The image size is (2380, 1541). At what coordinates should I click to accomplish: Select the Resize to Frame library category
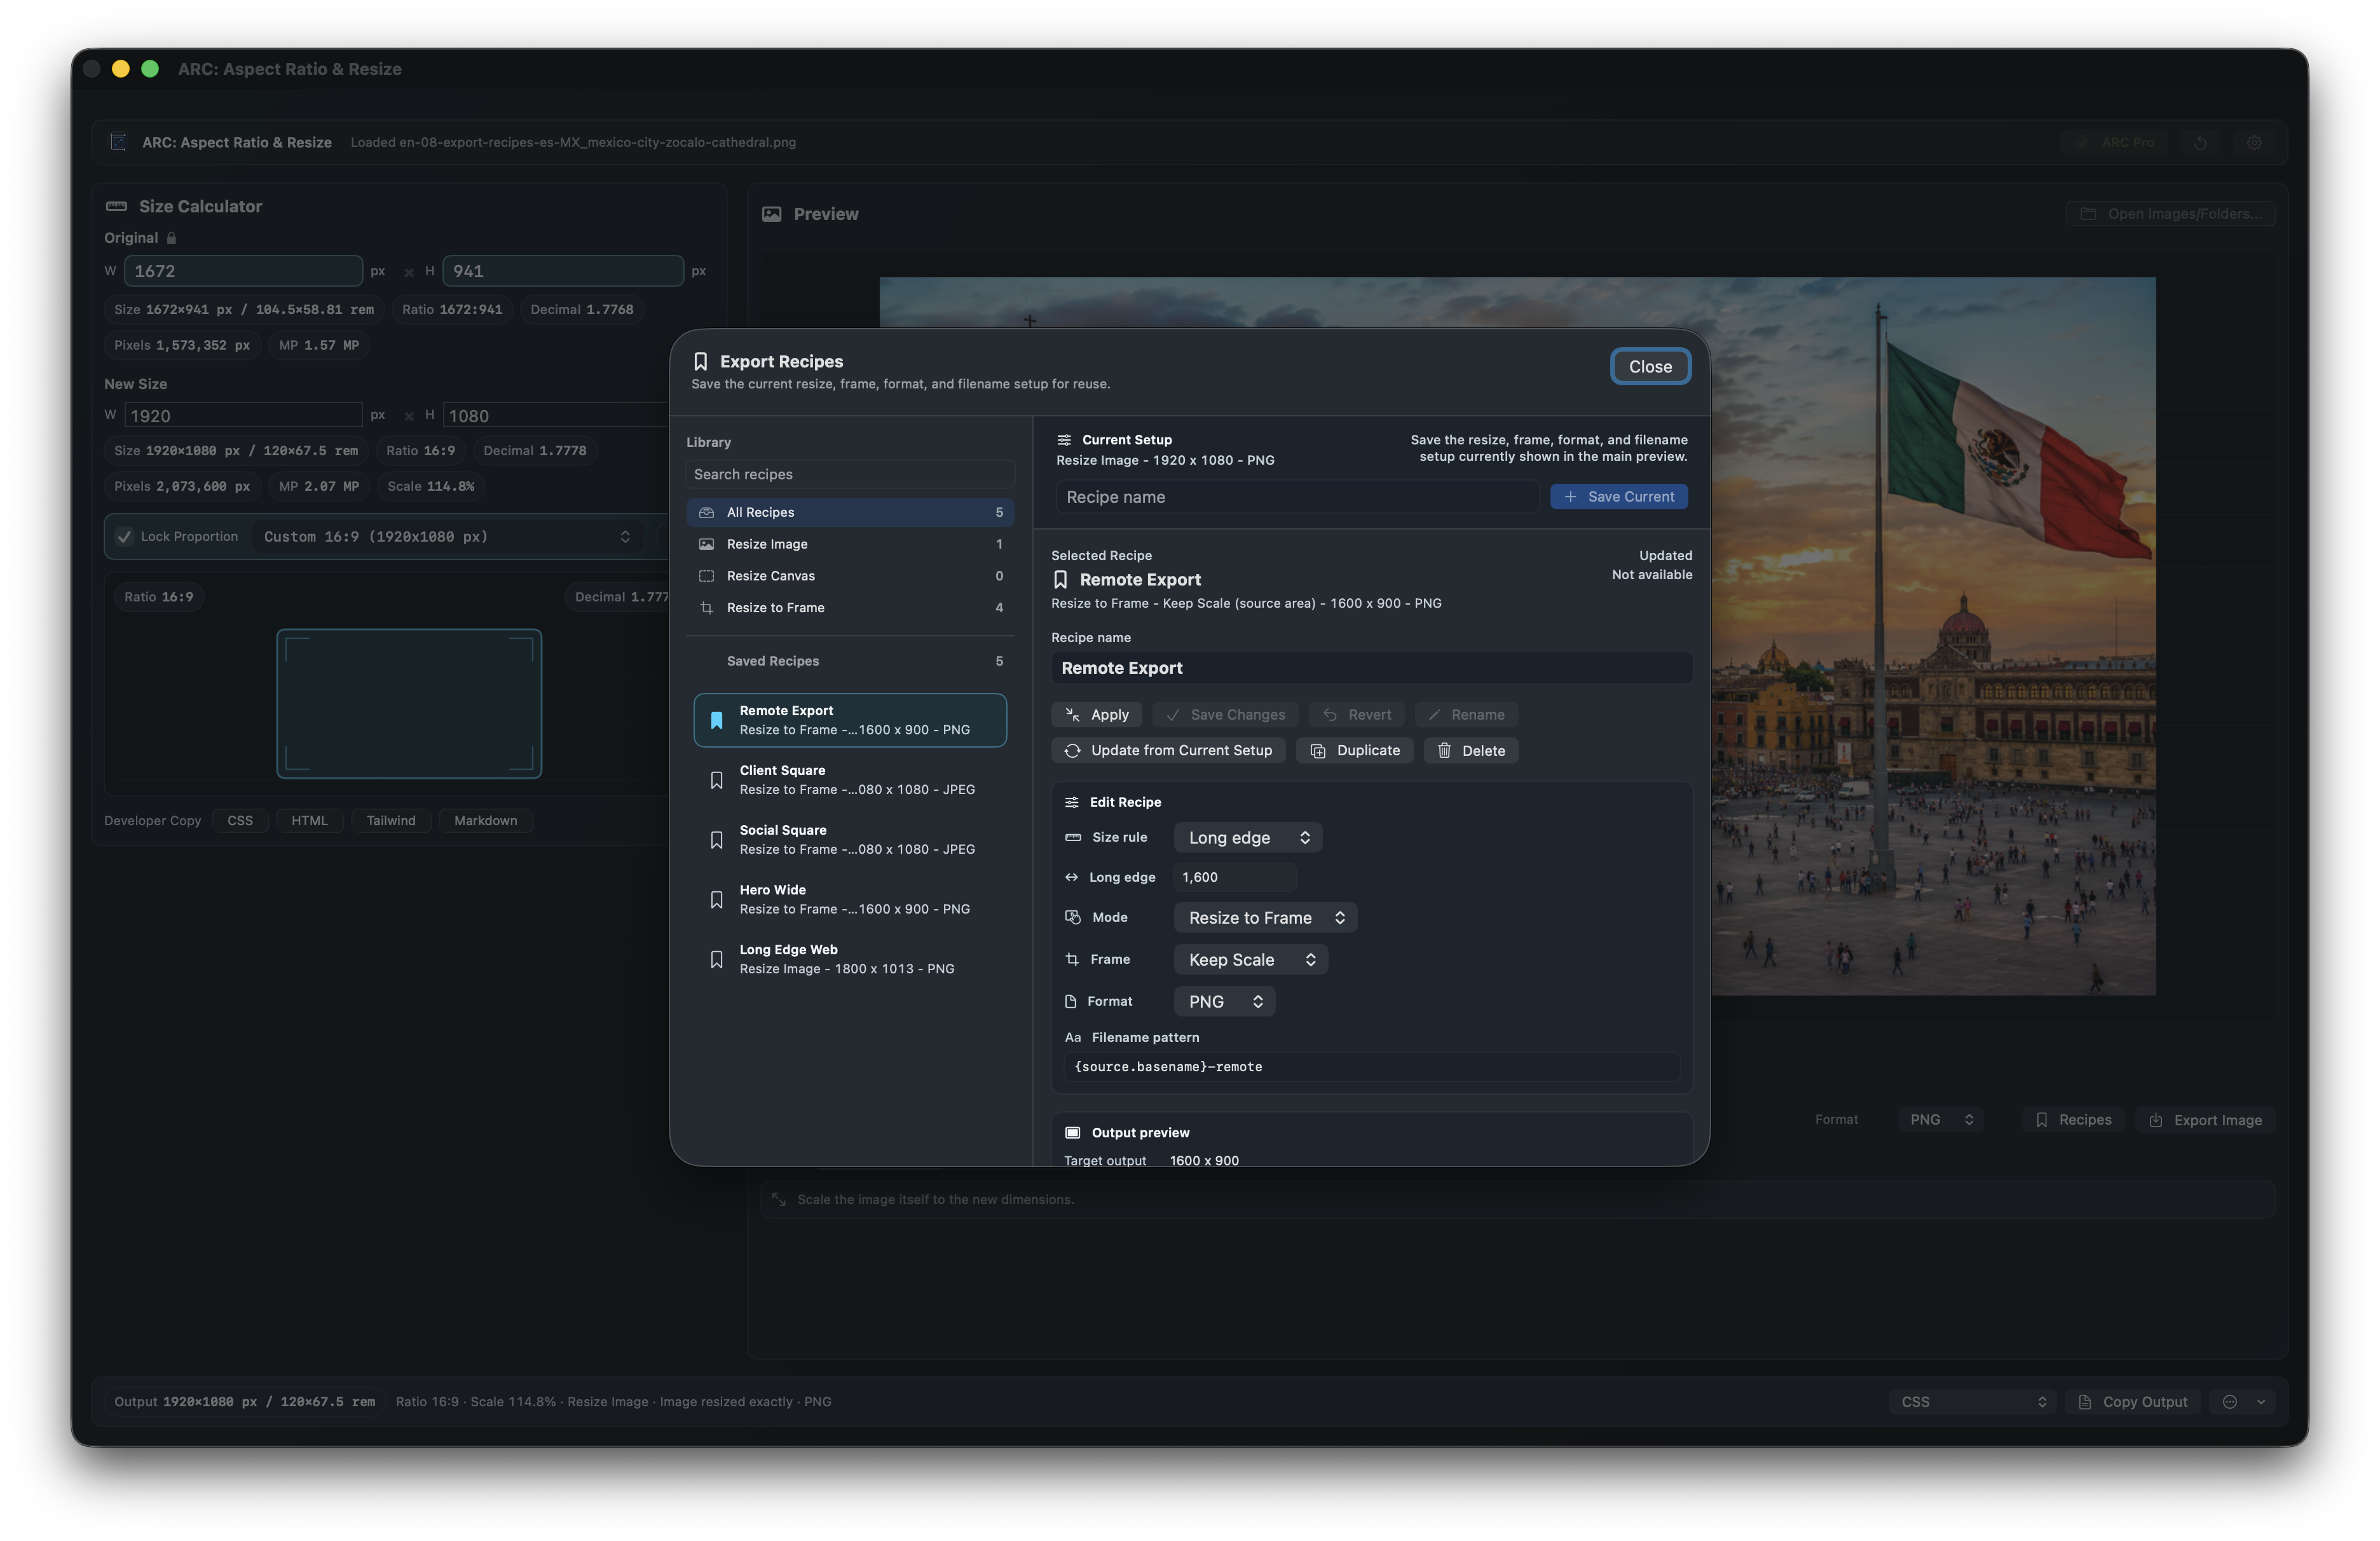coord(850,608)
